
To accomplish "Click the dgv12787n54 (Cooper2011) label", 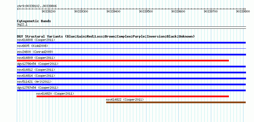I will pos(38,88).
